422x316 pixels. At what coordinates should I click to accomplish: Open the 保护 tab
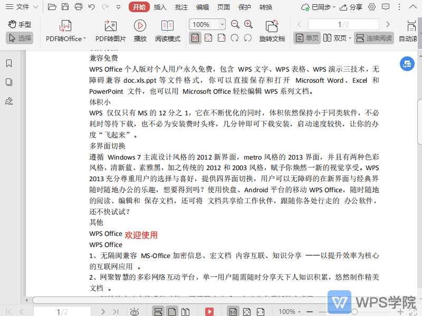[245, 7]
